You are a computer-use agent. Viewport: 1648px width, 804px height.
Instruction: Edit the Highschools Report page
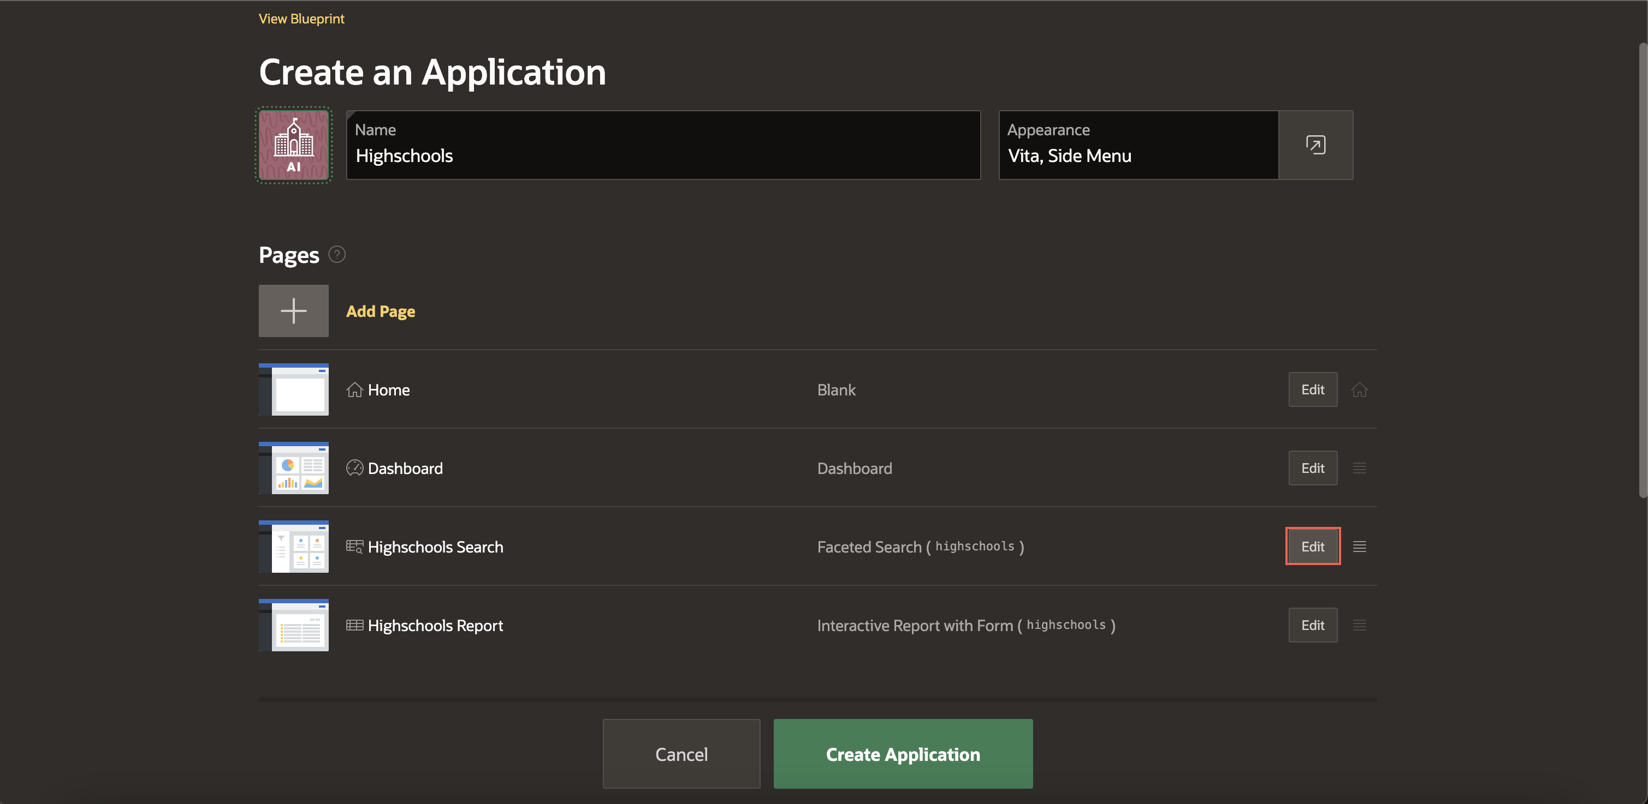coord(1313,625)
